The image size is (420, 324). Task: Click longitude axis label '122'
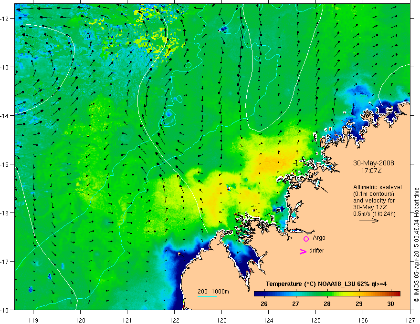pyautogui.click(x=174, y=320)
